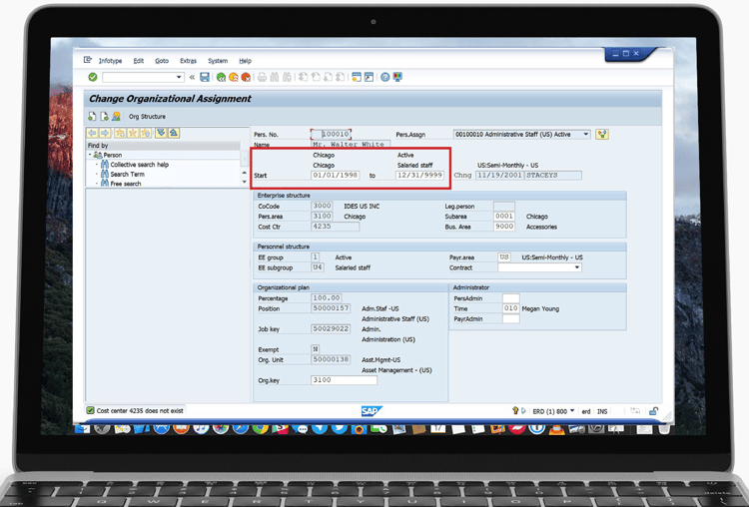Image resolution: width=749 pixels, height=507 pixels.
Task: Click the Leg.person input field
Action: 504,207
